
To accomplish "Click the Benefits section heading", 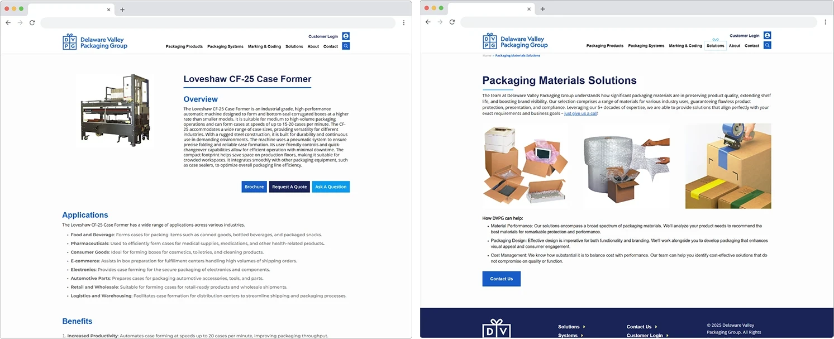I will [x=77, y=321].
